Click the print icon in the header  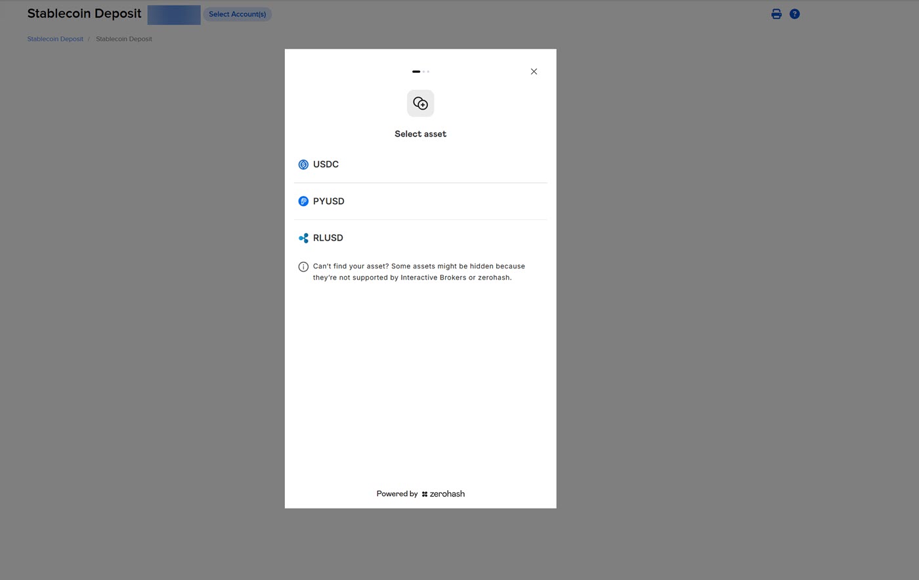click(776, 14)
